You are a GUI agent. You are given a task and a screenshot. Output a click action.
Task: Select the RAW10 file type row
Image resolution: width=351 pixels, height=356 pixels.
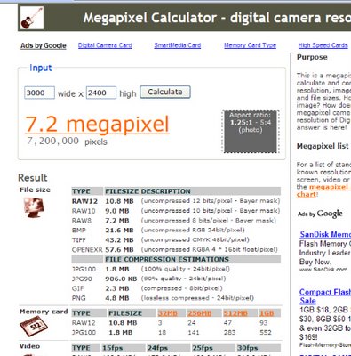pos(176,211)
